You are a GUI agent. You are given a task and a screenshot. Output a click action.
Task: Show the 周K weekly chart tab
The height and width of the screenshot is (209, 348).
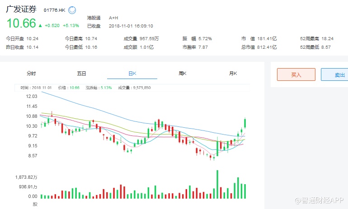183,73
